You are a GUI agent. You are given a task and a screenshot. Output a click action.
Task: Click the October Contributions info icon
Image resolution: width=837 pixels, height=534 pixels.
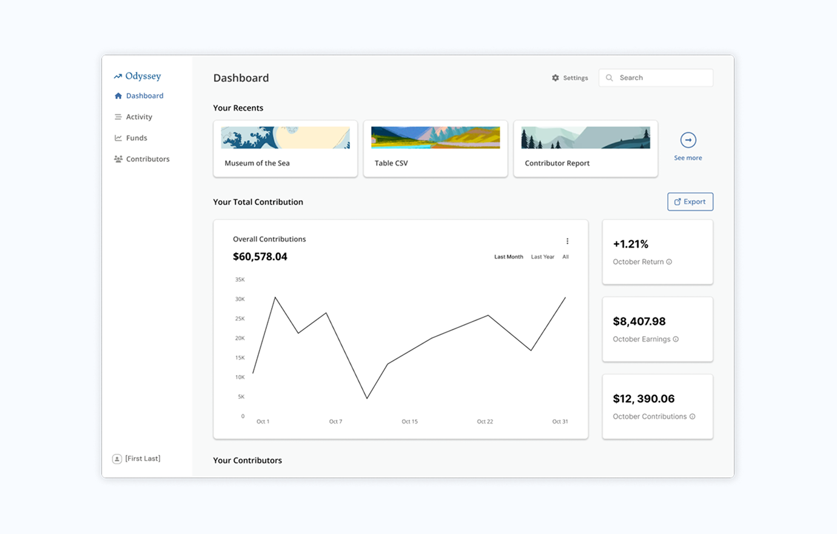[693, 416]
